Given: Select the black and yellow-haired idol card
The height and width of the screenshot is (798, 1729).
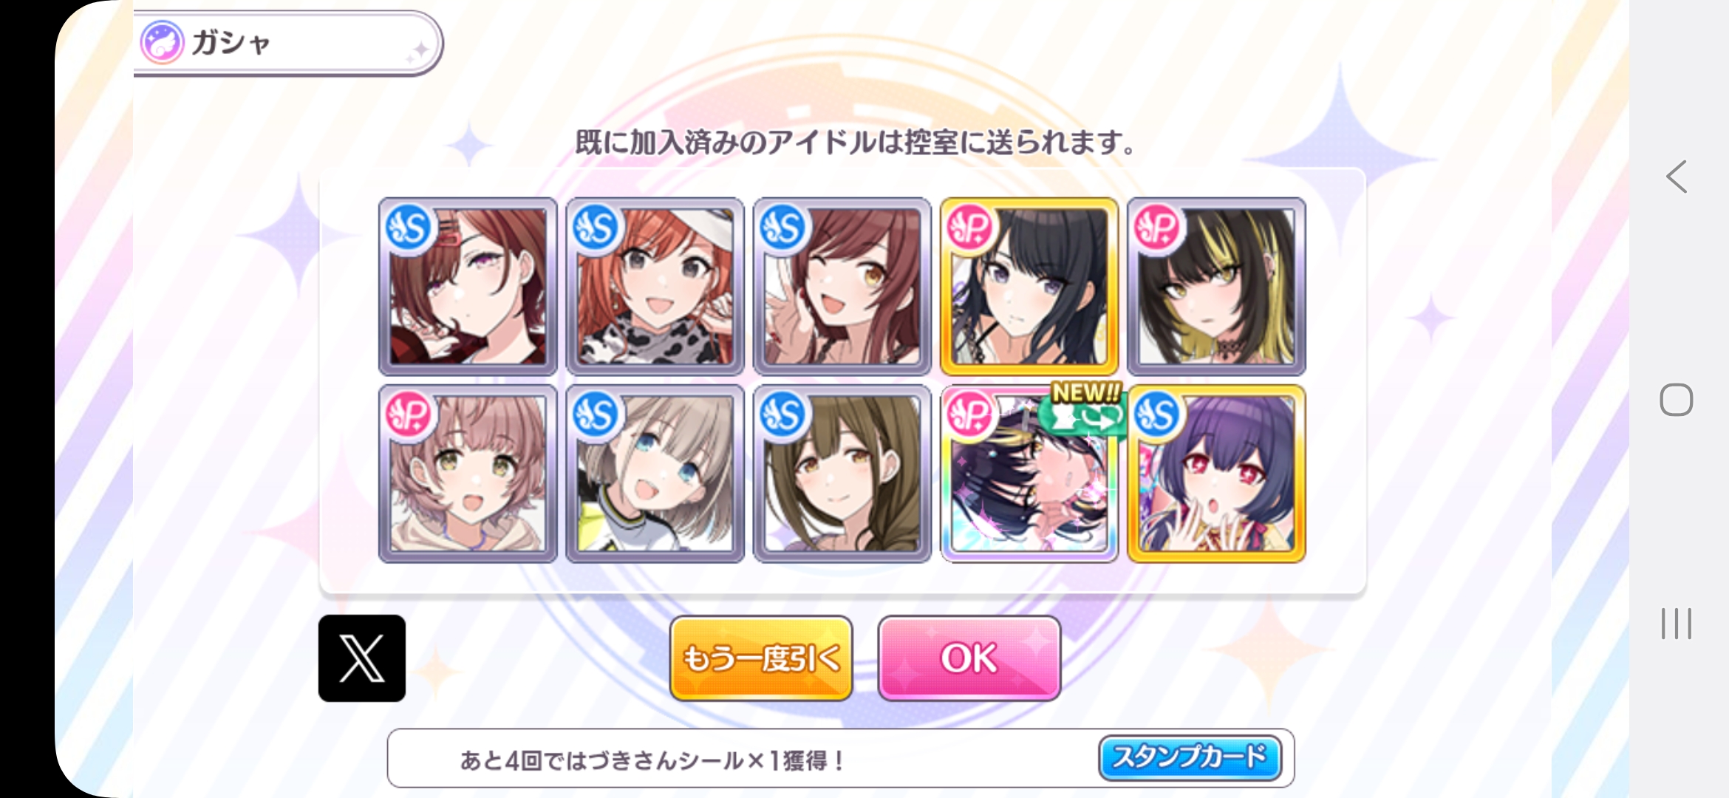Looking at the screenshot, I should click(x=1216, y=287).
